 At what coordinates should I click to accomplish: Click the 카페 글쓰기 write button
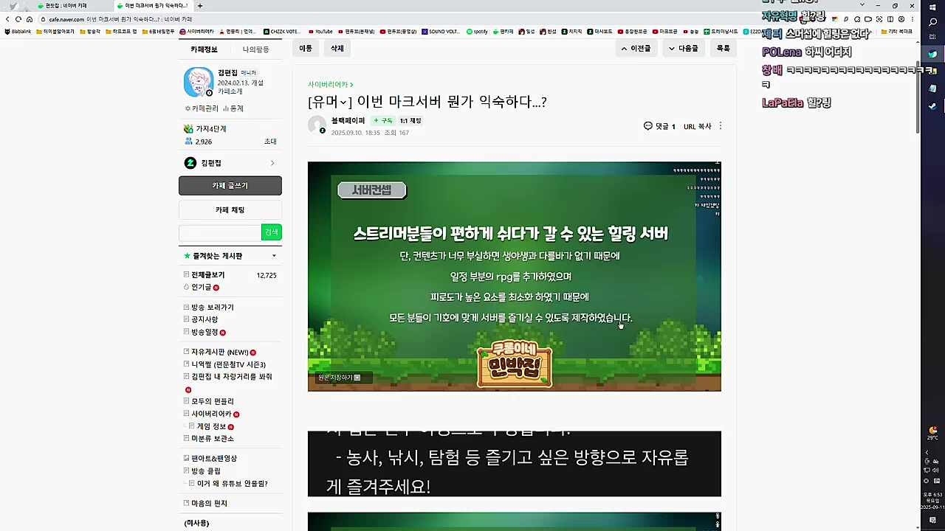[x=230, y=186]
